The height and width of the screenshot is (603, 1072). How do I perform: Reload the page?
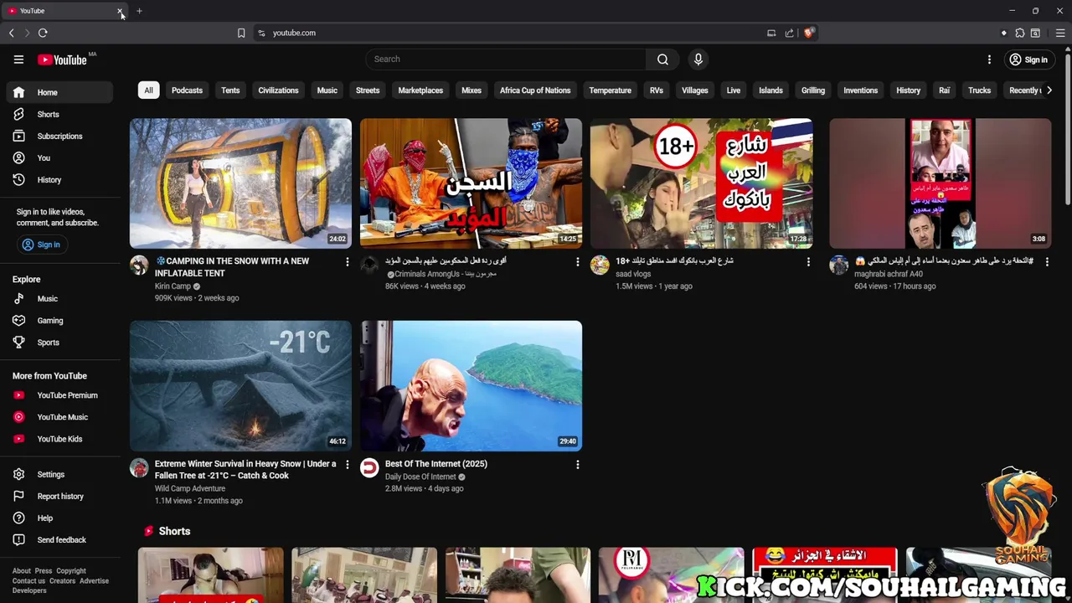[x=43, y=33]
